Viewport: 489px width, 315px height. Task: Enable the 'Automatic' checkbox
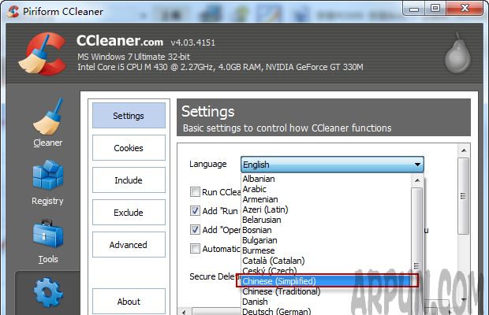point(195,249)
